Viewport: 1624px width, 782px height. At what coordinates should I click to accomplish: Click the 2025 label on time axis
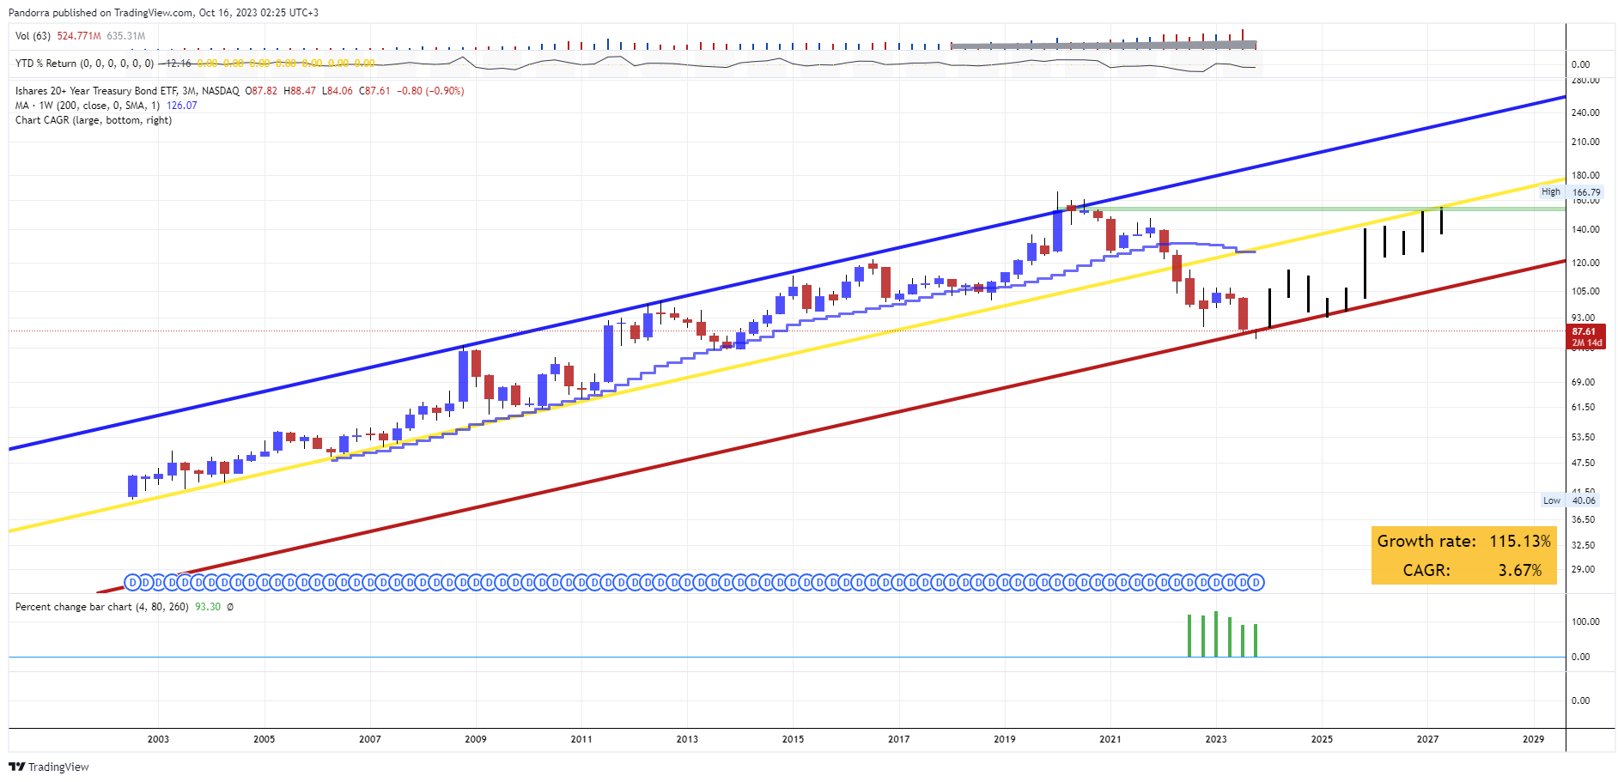[1323, 739]
